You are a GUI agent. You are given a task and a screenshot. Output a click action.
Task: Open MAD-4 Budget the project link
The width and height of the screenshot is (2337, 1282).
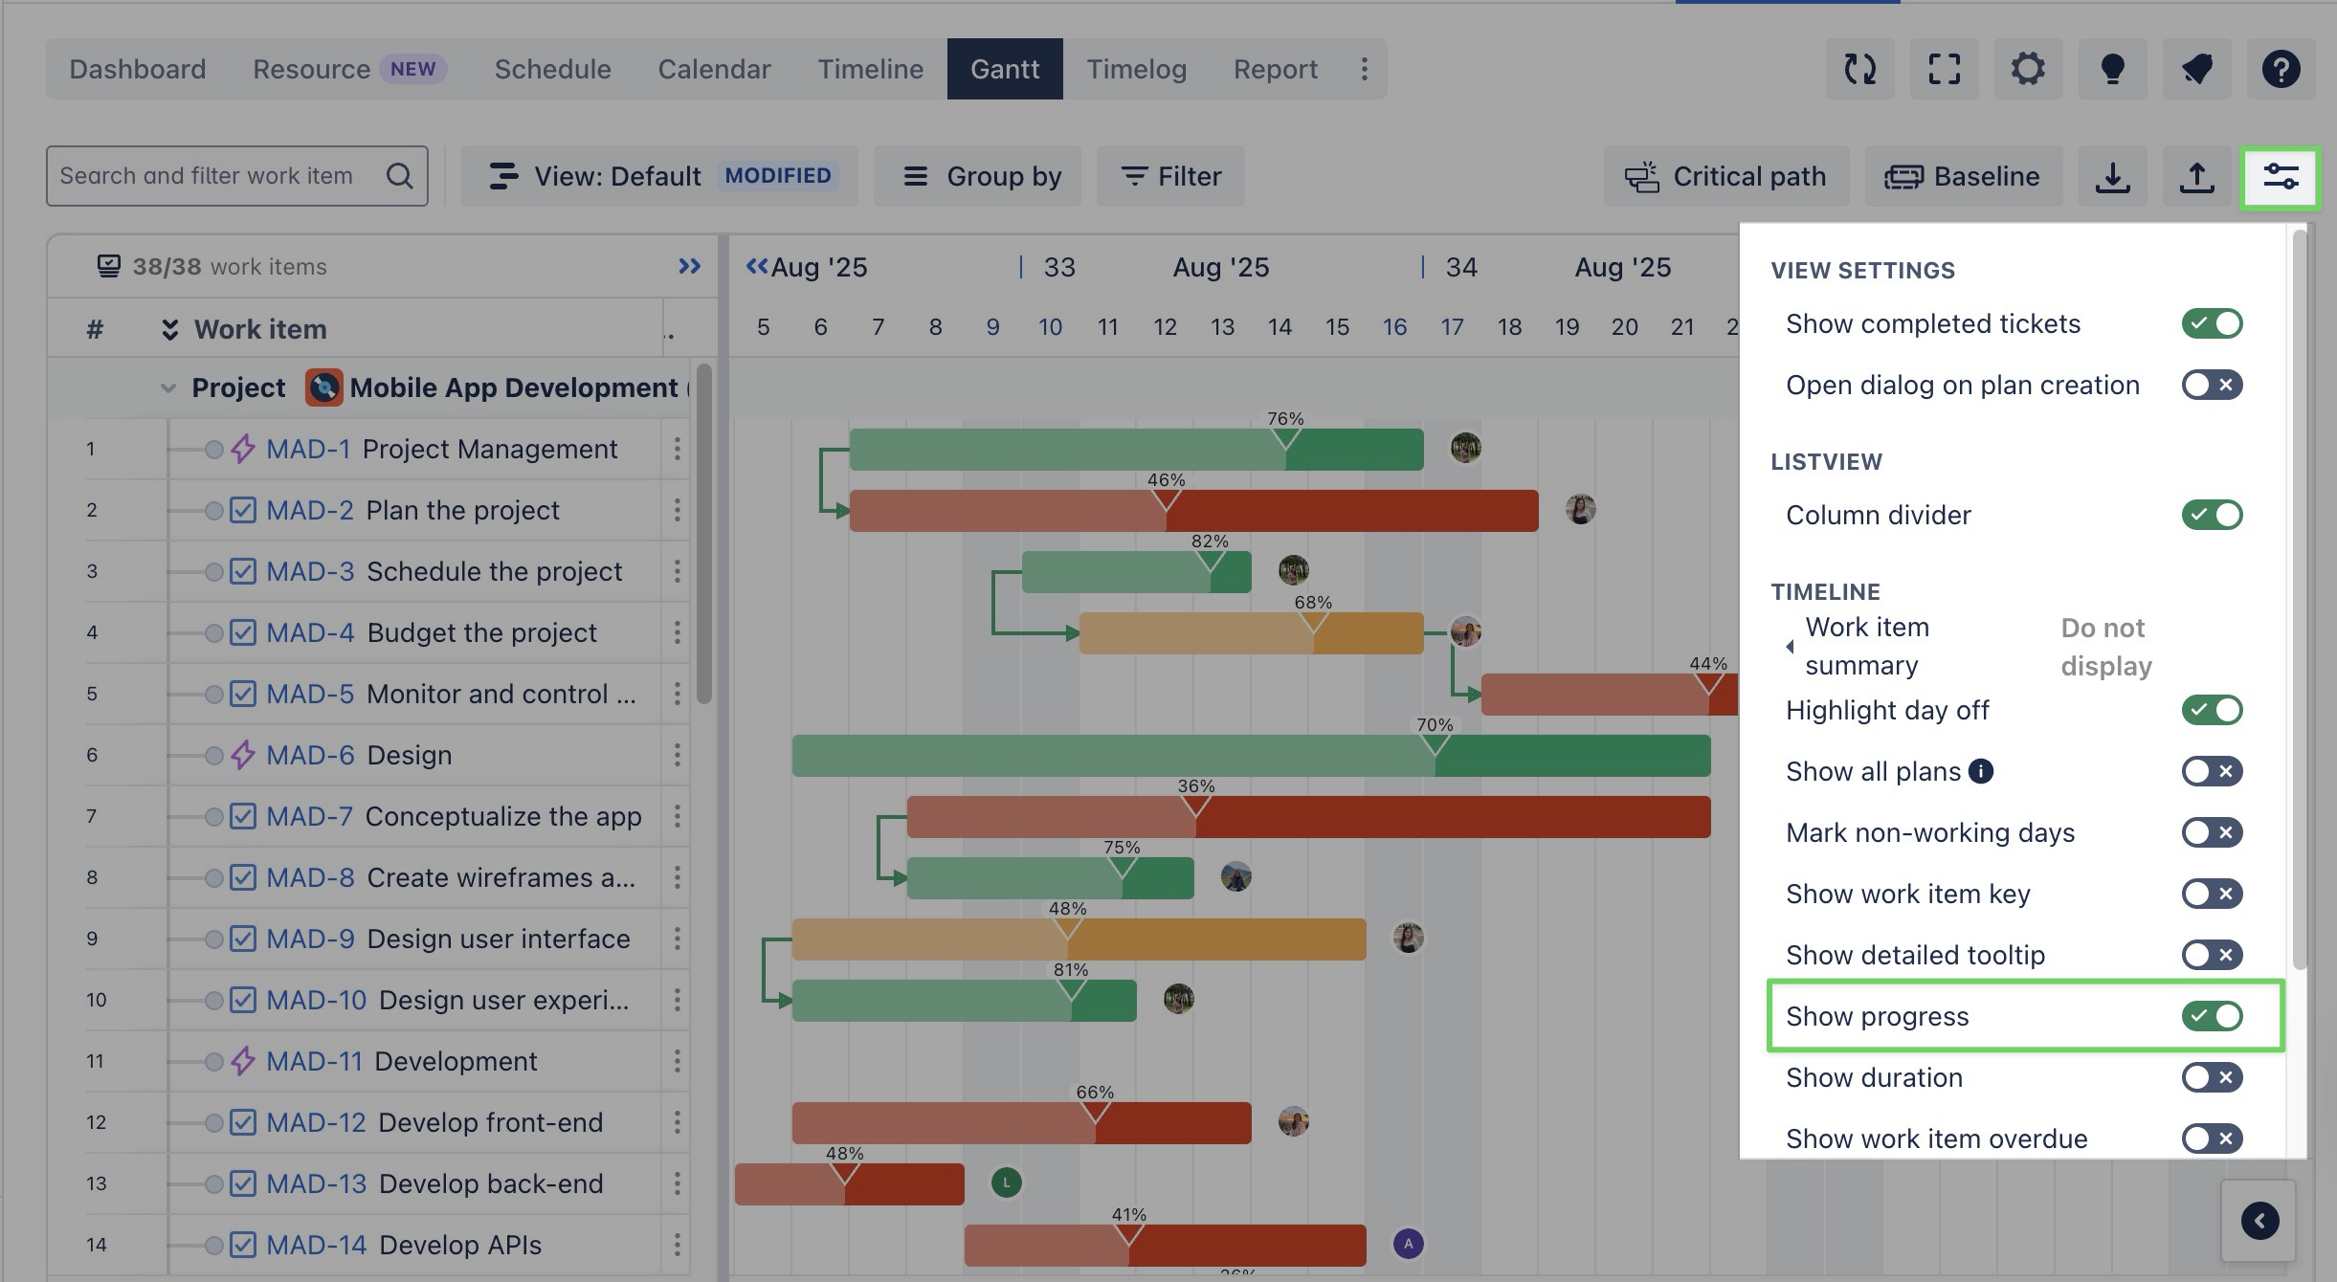tap(310, 632)
